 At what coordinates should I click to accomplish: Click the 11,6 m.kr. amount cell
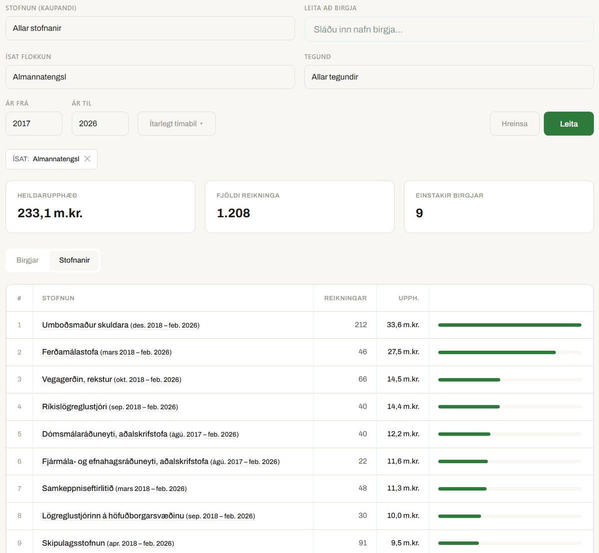(403, 462)
